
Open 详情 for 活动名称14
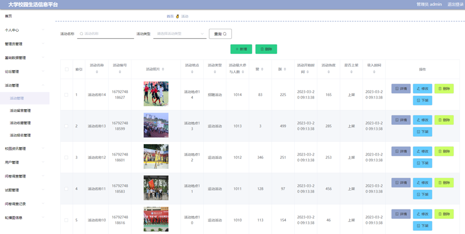pyautogui.click(x=401, y=88)
